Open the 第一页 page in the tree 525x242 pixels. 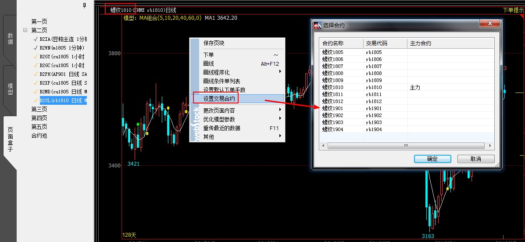pos(39,22)
